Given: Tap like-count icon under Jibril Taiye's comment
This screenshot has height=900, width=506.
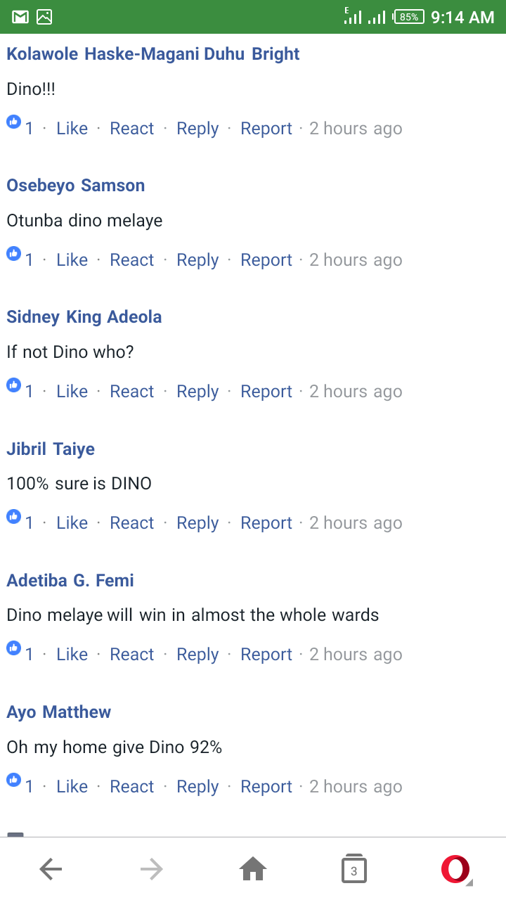Looking at the screenshot, I should 14,517.
